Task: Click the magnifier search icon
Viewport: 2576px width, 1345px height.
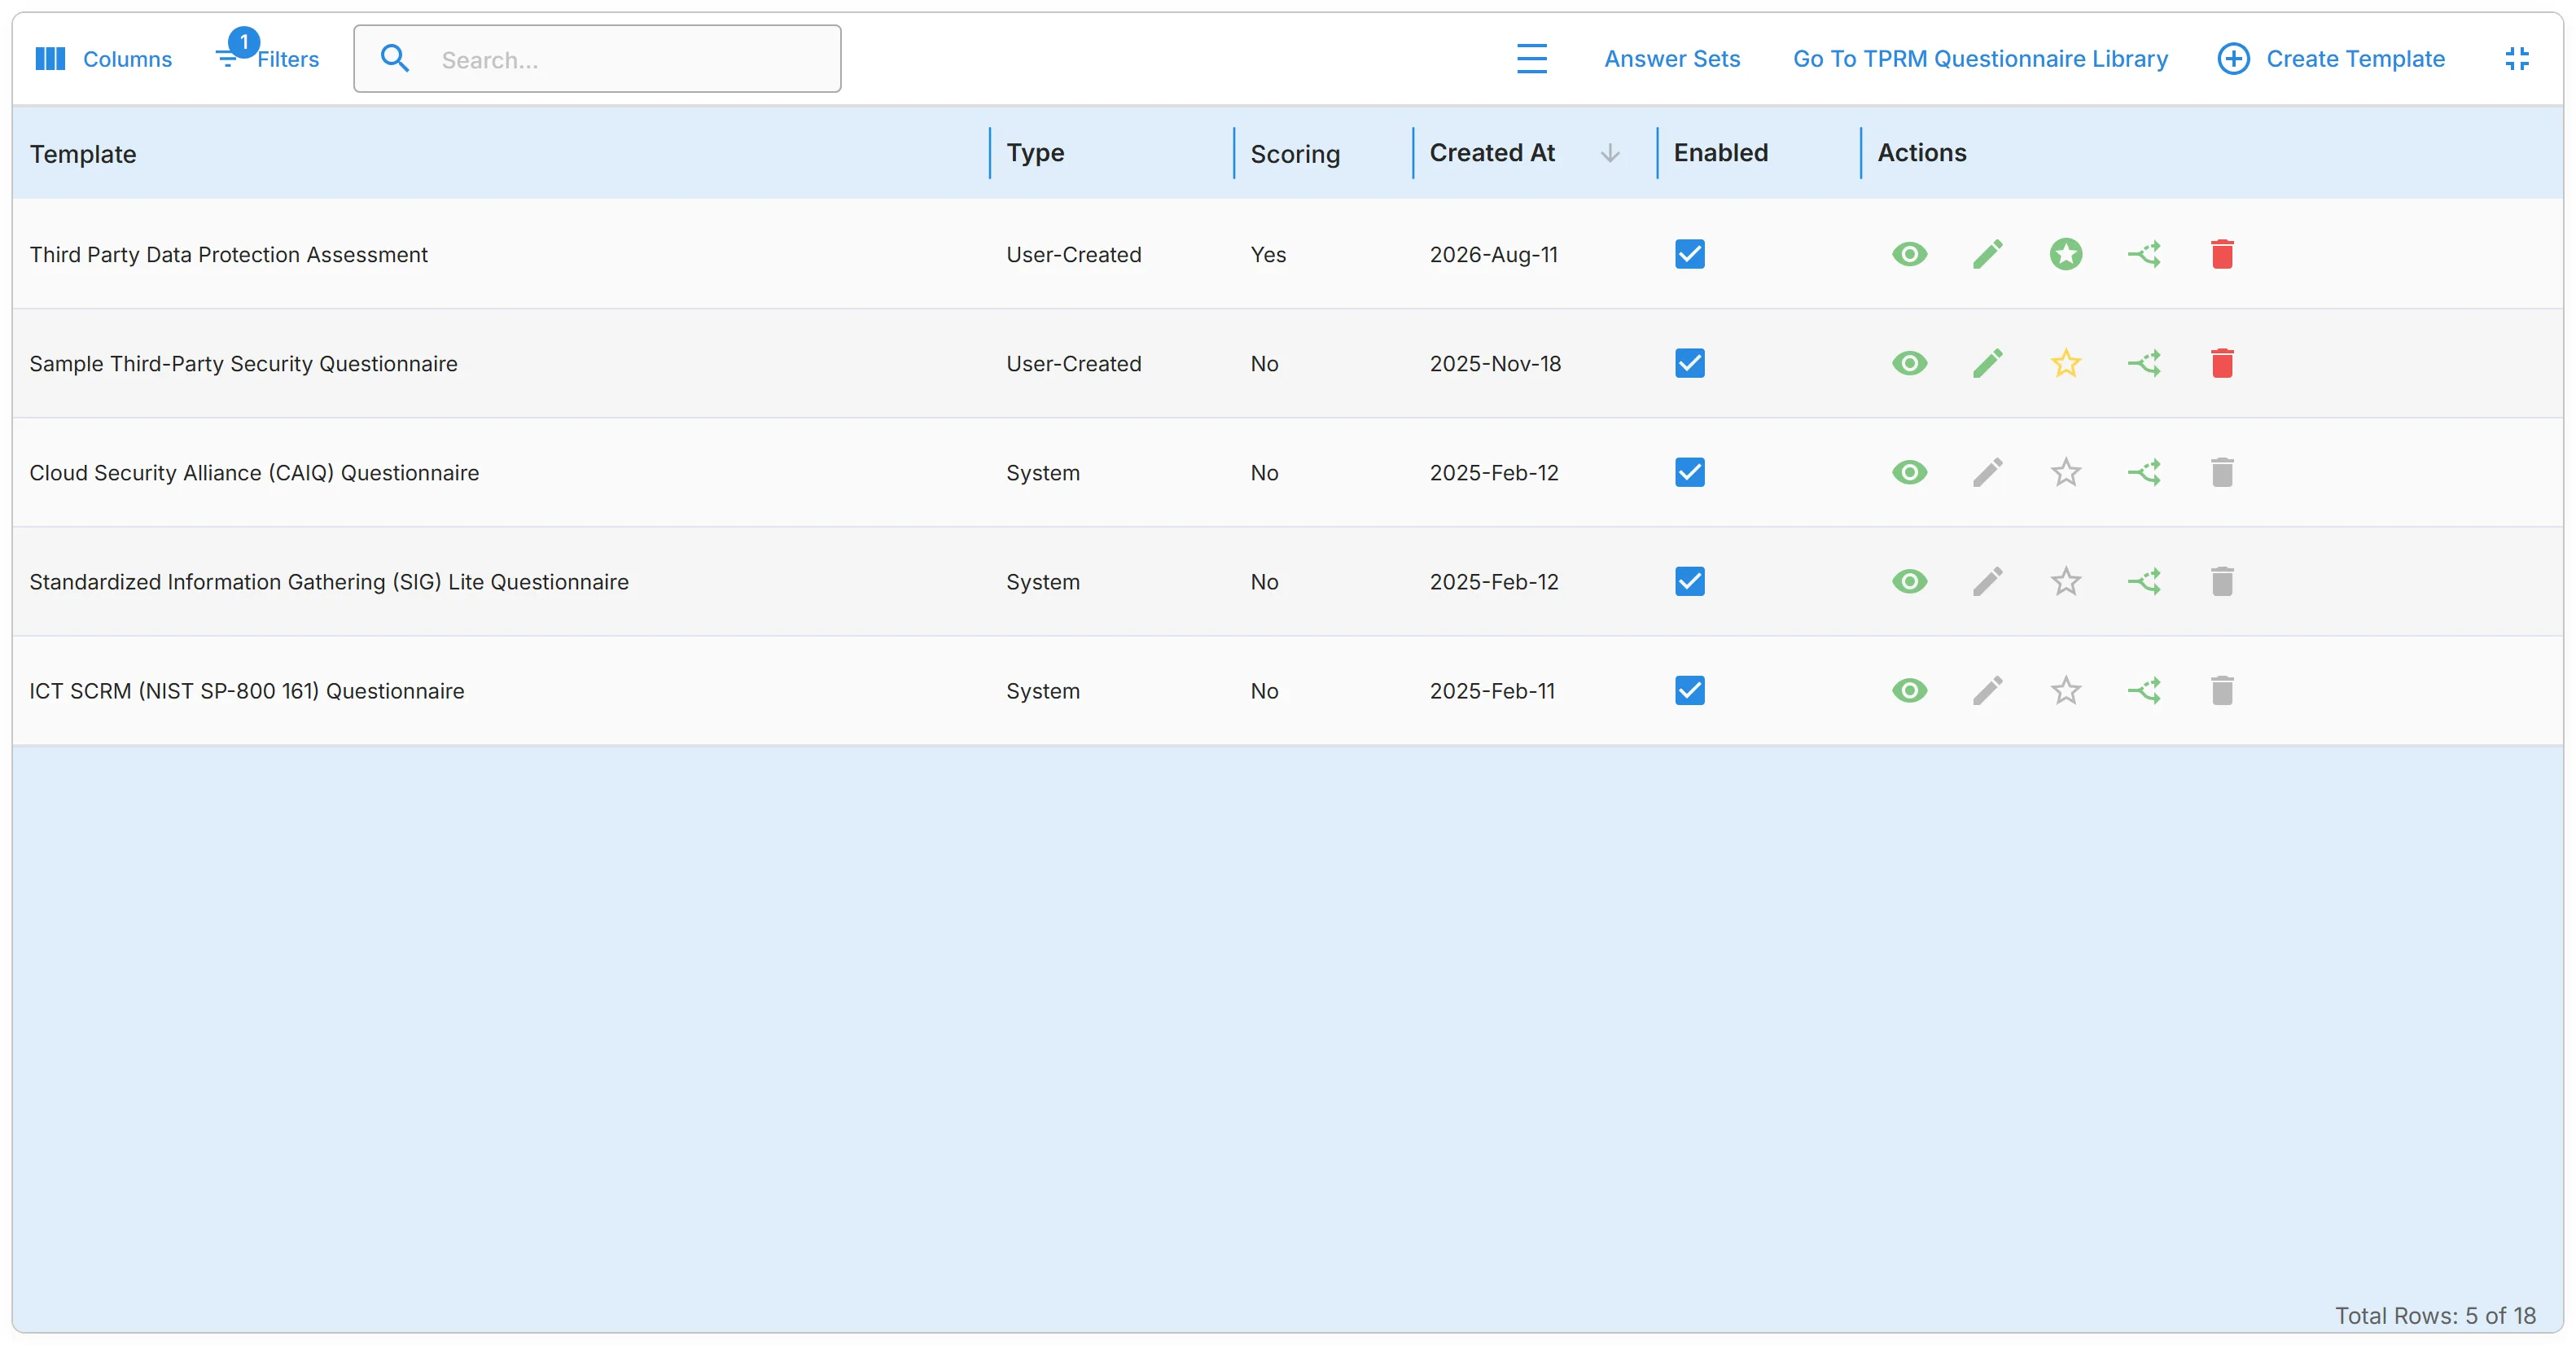Action: point(395,59)
